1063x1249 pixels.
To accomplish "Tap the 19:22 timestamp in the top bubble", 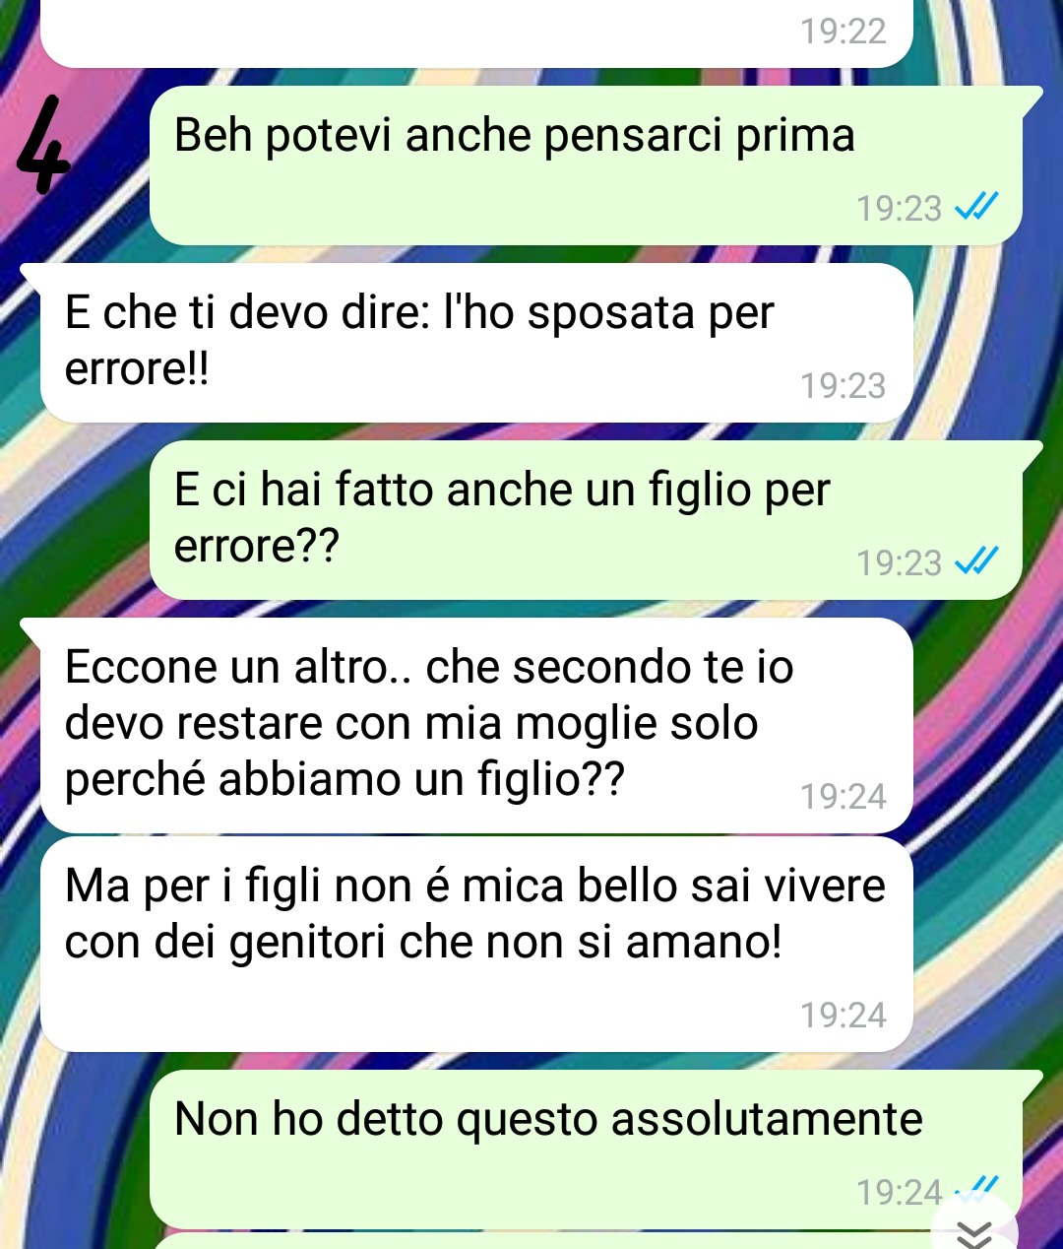I will [x=844, y=32].
